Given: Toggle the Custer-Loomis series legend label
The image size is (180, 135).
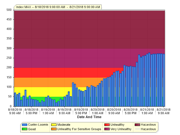Looking at the screenshot, I should tap(38, 125).
